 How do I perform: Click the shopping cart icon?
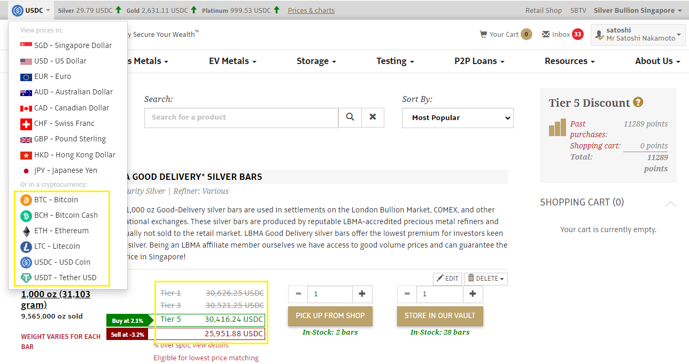[x=483, y=34]
